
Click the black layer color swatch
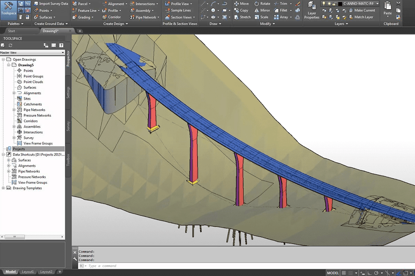[340, 4]
